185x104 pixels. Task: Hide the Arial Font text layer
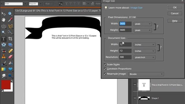coord(135,85)
